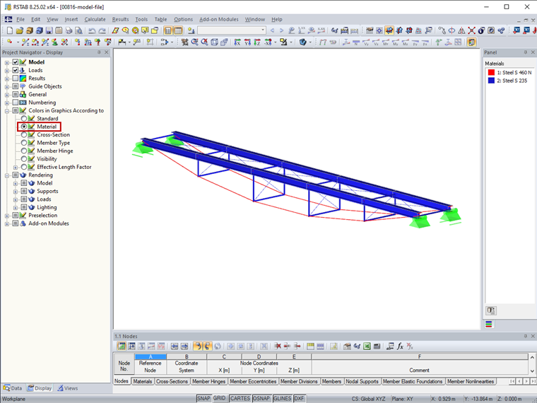Toggle the Model checkbox in navigator
Image resolution: width=537 pixels, height=403 pixels.
(x=15, y=62)
